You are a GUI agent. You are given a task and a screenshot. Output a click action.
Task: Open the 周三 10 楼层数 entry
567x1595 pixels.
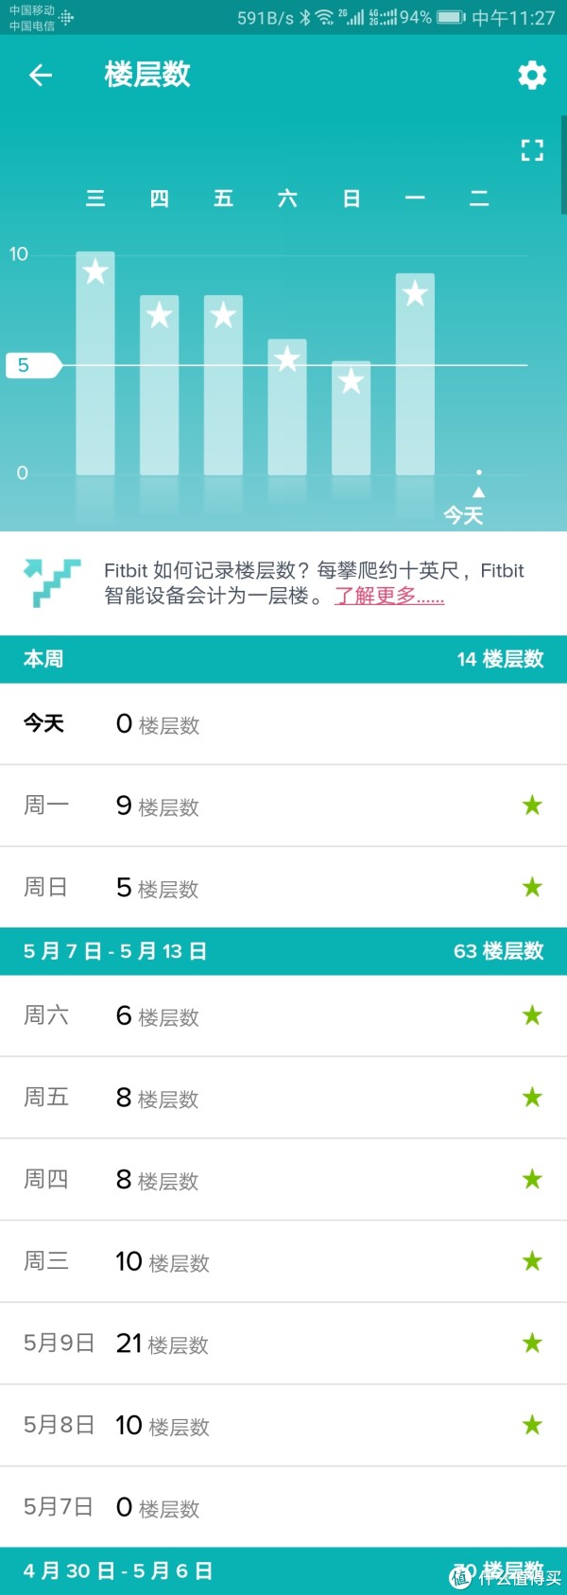[x=283, y=1261]
